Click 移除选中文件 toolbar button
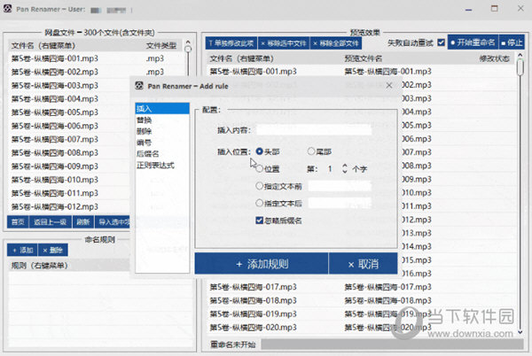Viewport: 532px width, 356px height. (284, 43)
